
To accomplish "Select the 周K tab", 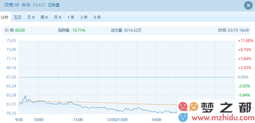I will pos(44,17).
